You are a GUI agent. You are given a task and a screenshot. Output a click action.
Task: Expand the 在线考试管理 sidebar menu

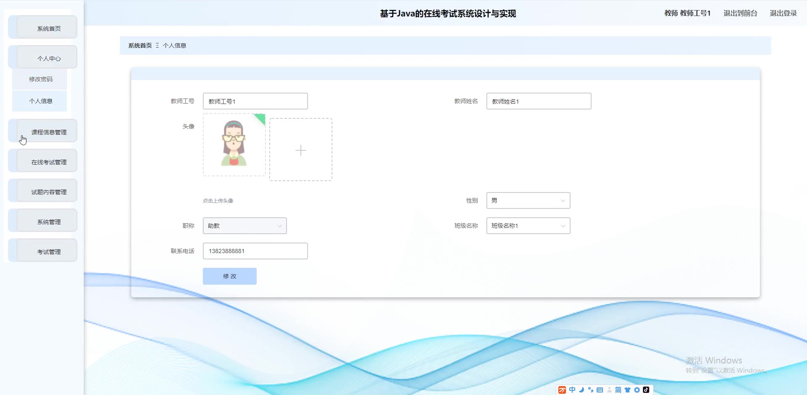[x=42, y=161]
